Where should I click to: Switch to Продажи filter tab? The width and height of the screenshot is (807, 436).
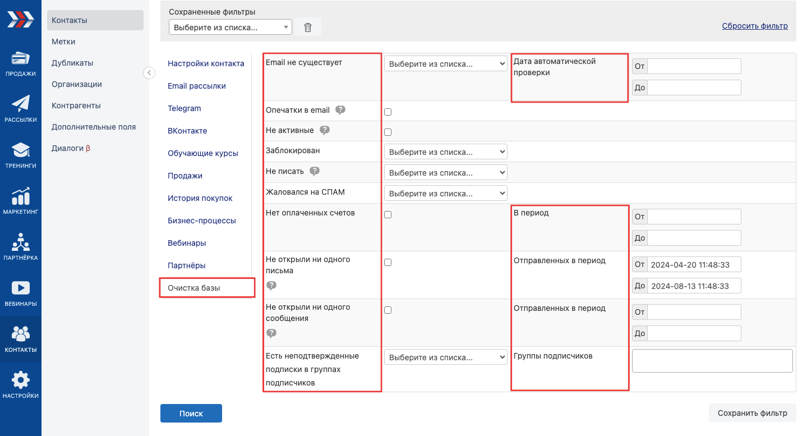coord(185,176)
